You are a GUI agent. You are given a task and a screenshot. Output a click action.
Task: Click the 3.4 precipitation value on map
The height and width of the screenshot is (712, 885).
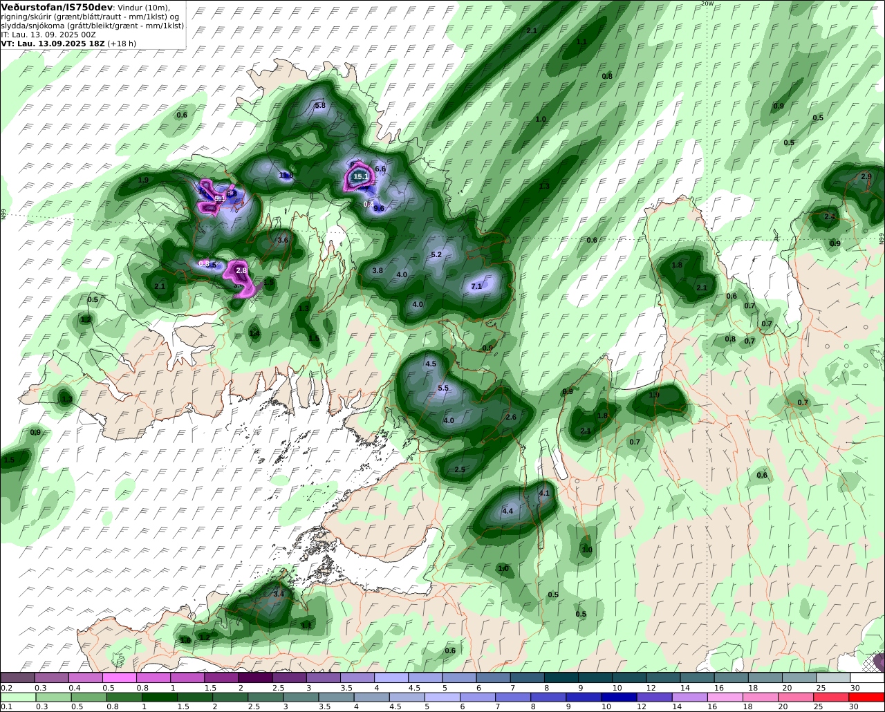(x=279, y=594)
